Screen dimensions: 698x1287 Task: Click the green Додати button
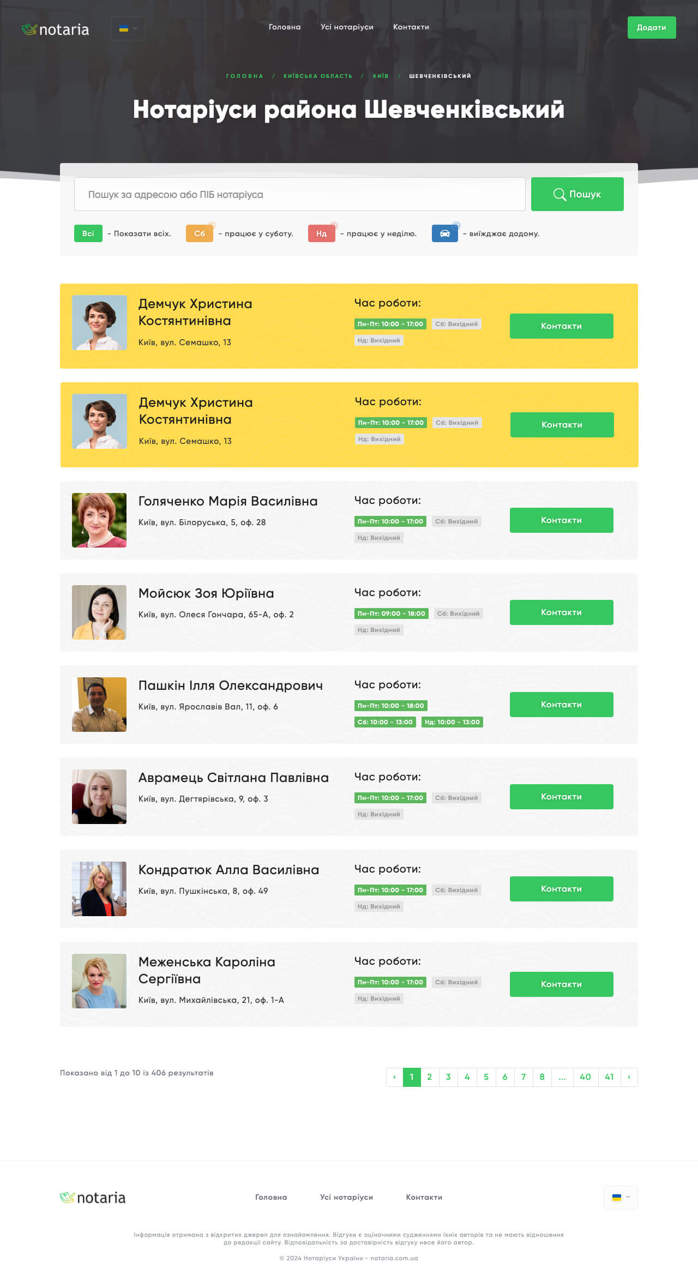(x=652, y=27)
